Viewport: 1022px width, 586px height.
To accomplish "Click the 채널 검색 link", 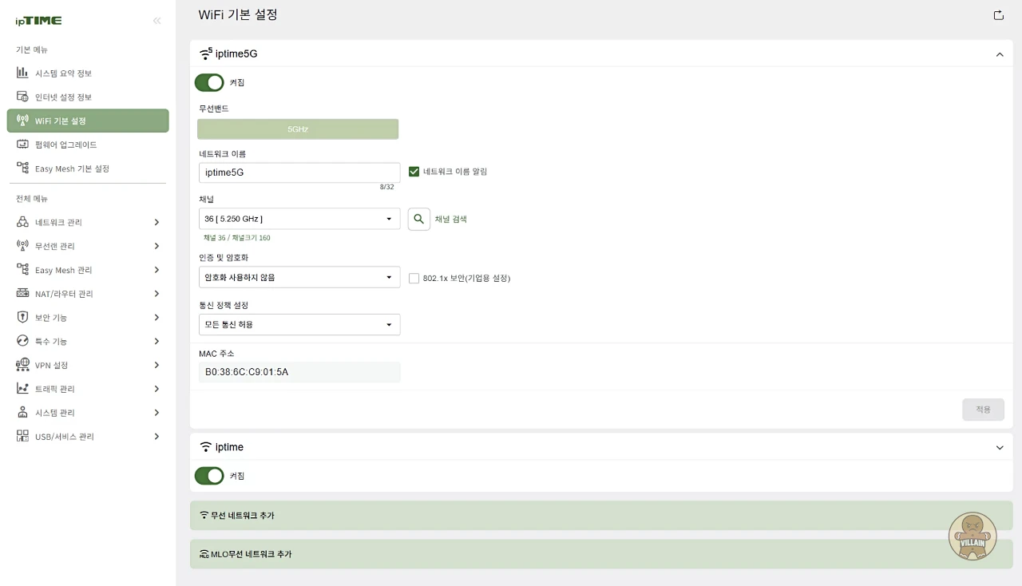I will (x=450, y=219).
